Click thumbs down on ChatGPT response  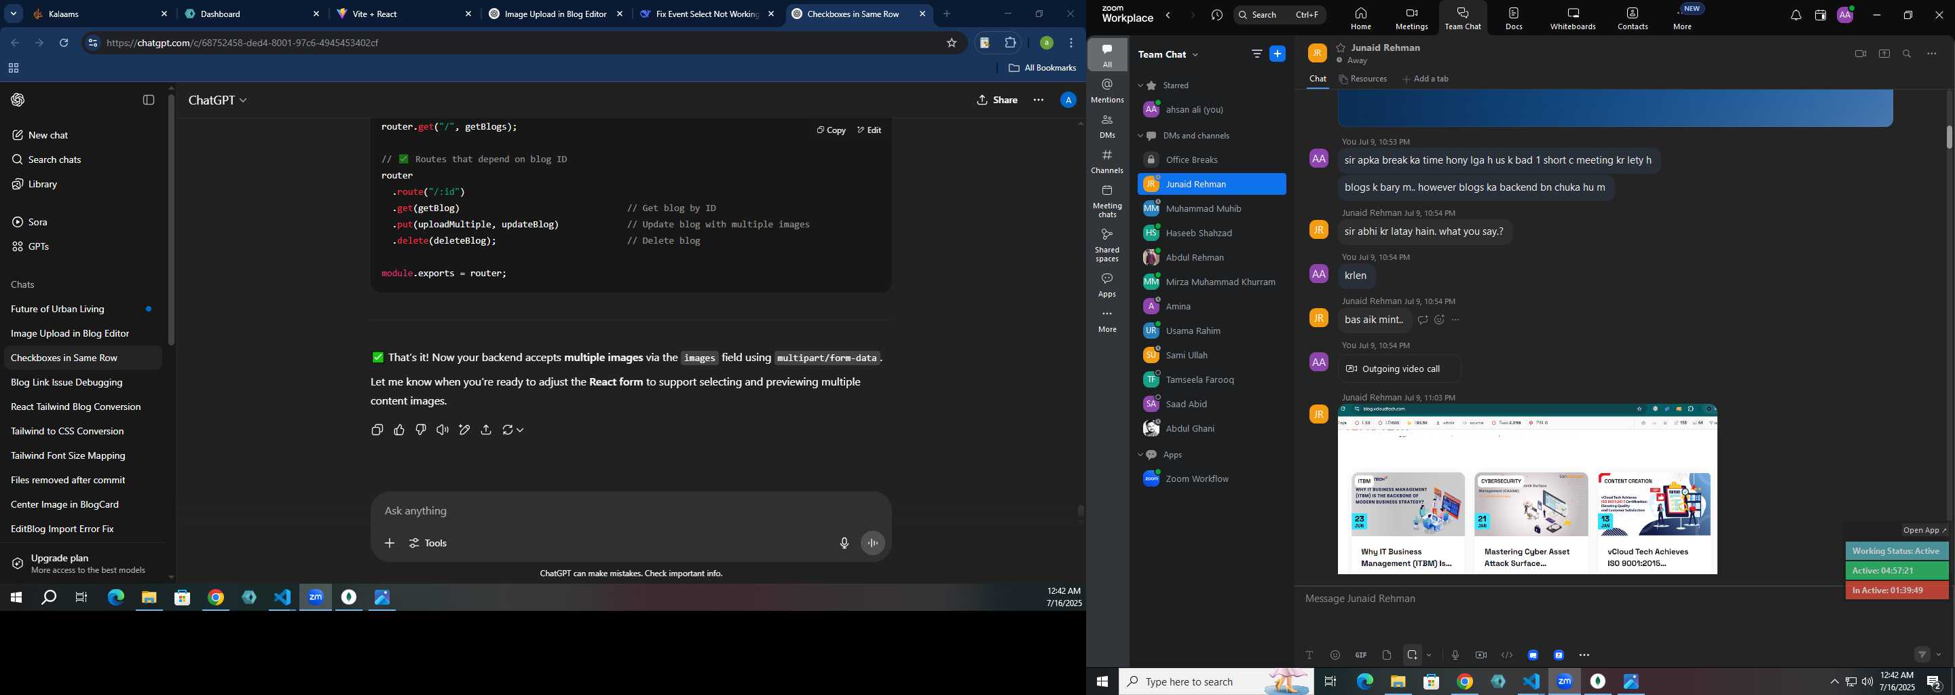pos(420,430)
